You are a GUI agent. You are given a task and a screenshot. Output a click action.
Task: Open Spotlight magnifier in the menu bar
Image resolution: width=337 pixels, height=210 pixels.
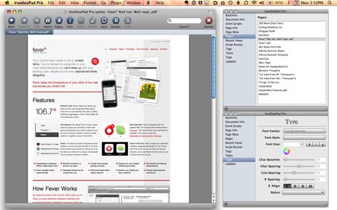coord(330,3)
